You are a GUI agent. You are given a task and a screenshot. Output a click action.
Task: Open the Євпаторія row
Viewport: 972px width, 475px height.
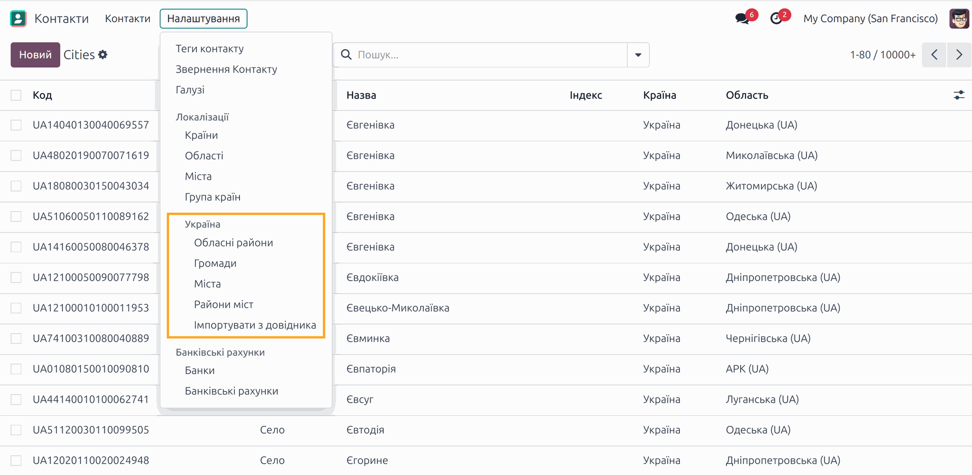pos(486,369)
